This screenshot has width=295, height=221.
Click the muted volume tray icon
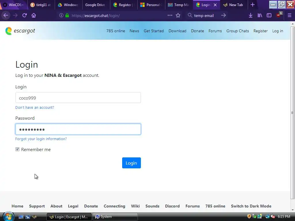point(273,216)
